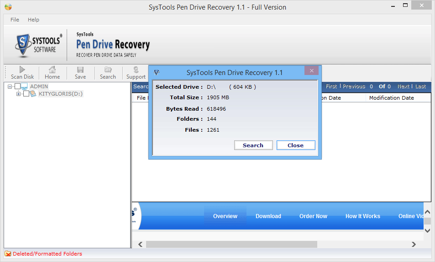The width and height of the screenshot is (435, 262).
Task: Click the Close button in the dialog
Action: [296, 145]
